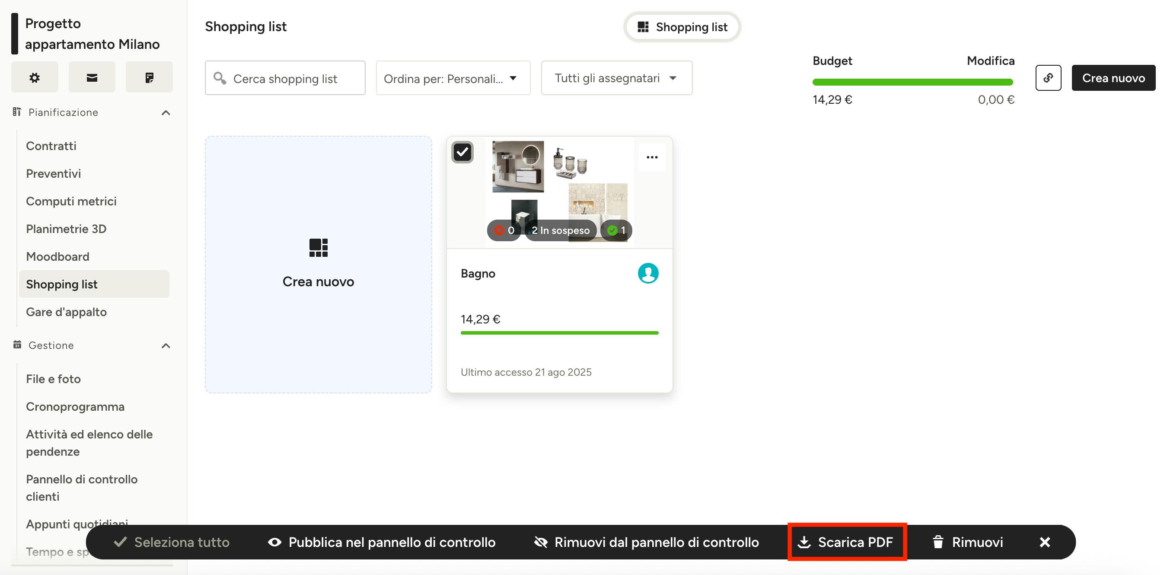Publish selection to control panel

tap(382, 542)
